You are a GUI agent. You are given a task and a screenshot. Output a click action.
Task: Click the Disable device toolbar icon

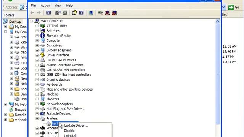tap(114, 13)
